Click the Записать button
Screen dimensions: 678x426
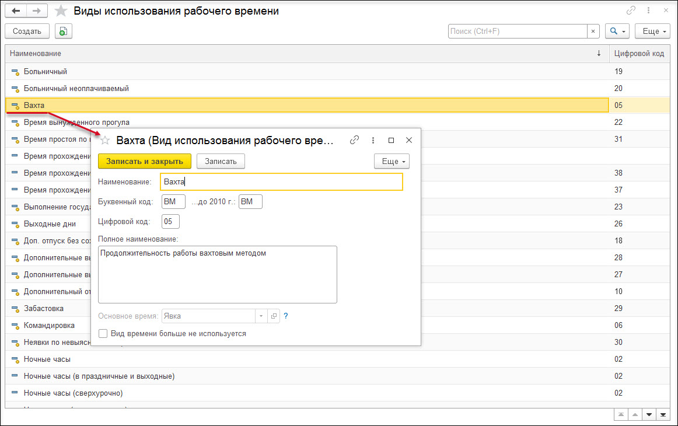pyautogui.click(x=221, y=161)
